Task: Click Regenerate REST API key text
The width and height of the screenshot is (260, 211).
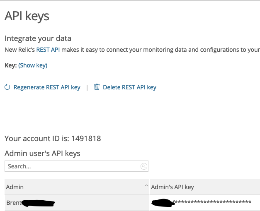Action: coord(47,87)
